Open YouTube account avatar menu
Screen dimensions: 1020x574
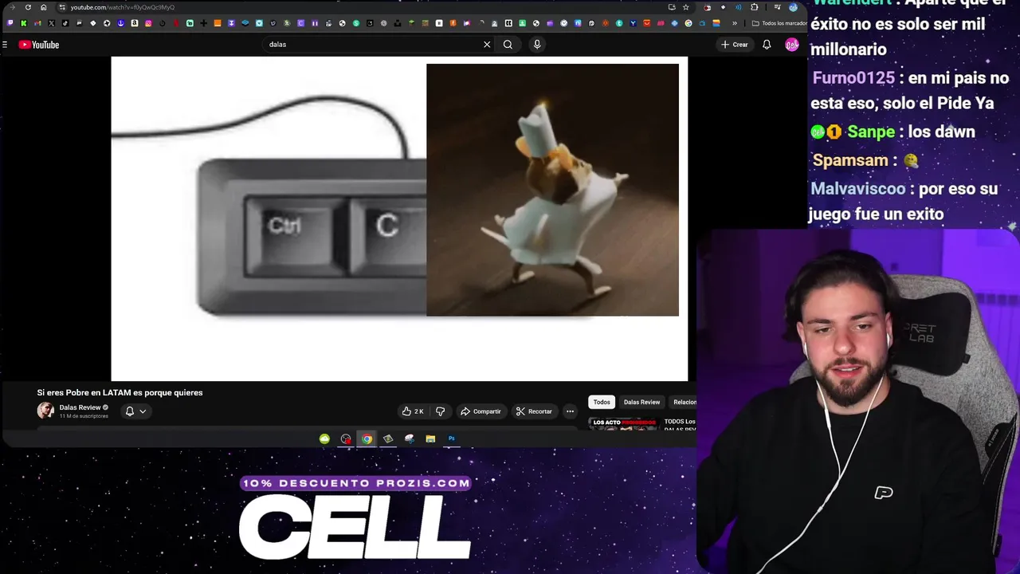coord(792,45)
